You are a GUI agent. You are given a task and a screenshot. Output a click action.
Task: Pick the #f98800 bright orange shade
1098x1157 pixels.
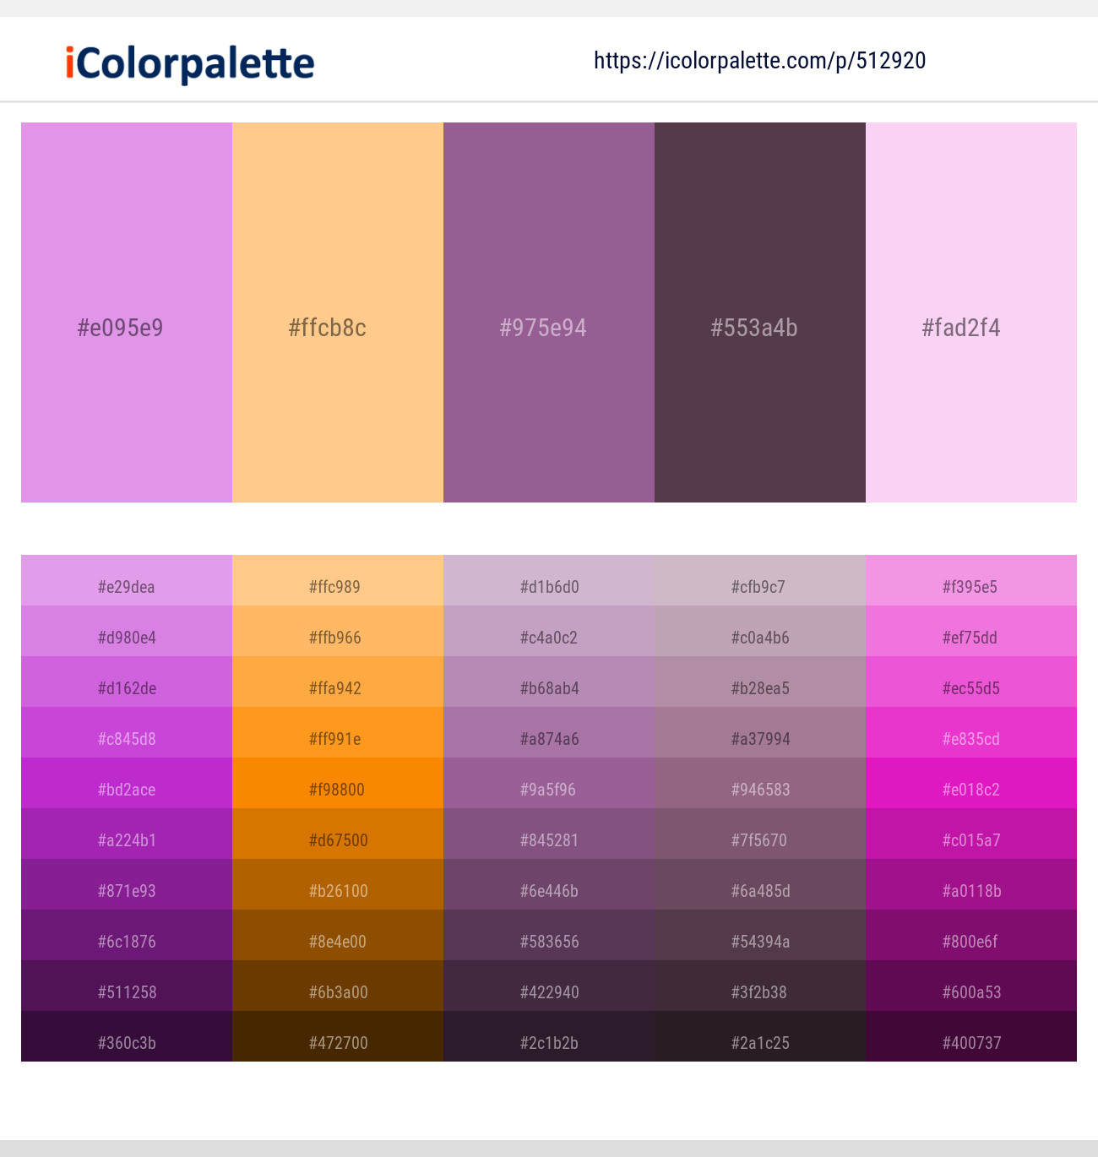click(x=338, y=783)
